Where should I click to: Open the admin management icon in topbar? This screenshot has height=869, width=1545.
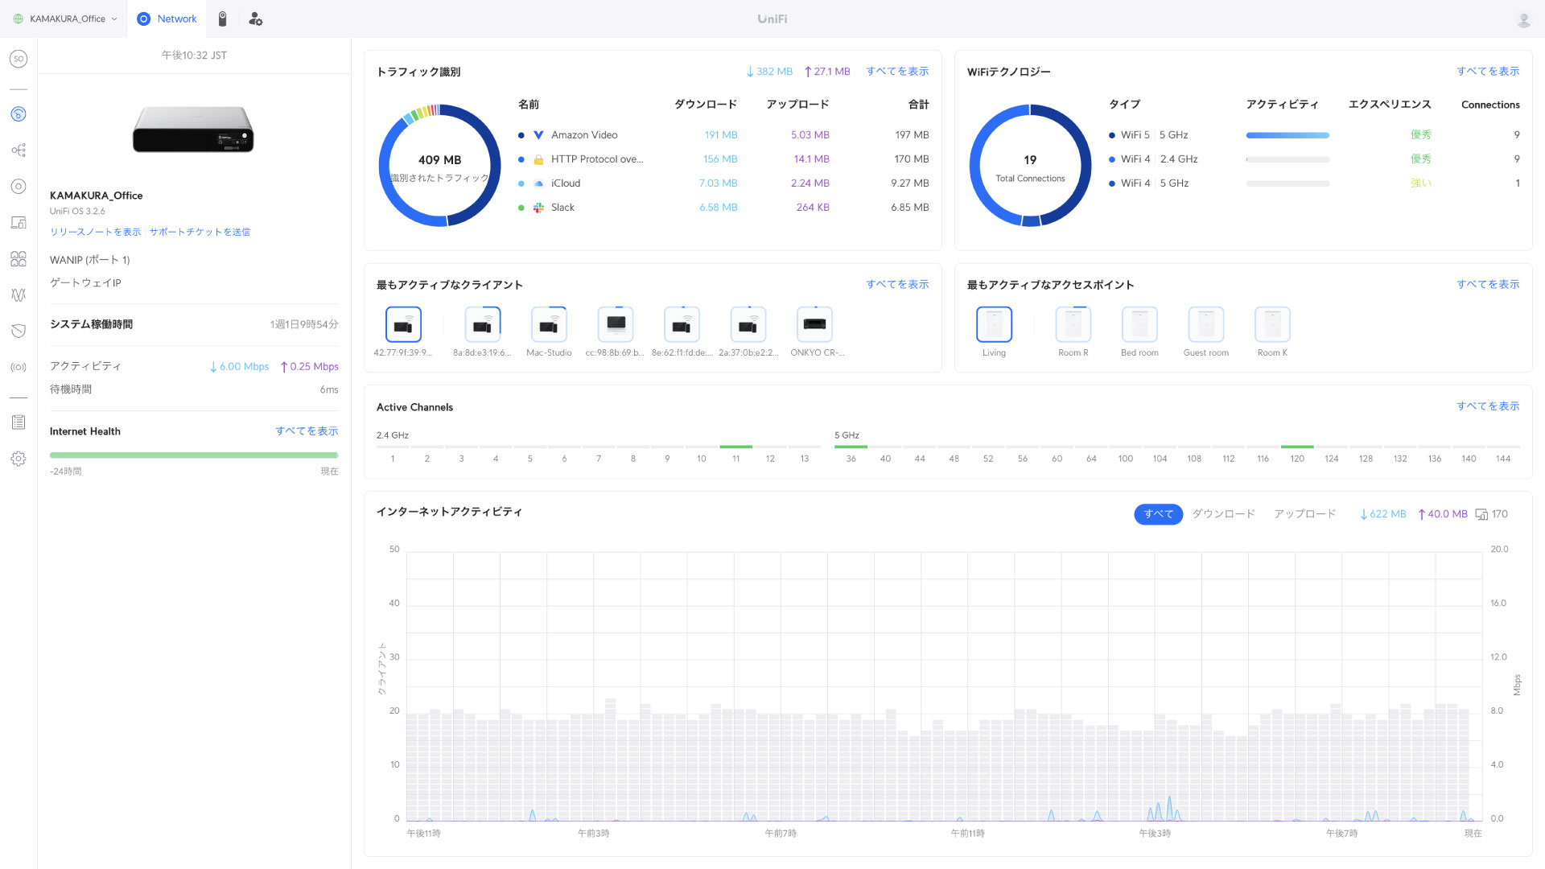pyautogui.click(x=255, y=18)
